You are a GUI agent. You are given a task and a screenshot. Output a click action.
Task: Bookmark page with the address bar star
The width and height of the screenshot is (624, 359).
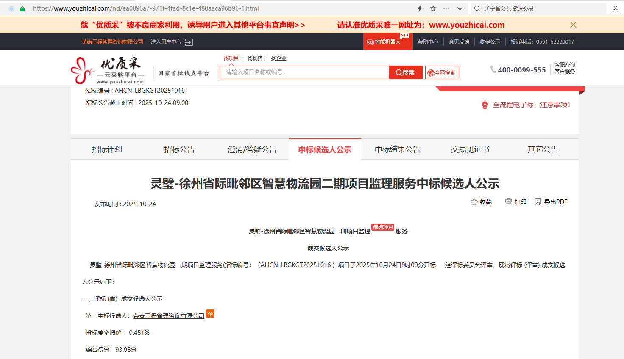[x=433, y=8]
